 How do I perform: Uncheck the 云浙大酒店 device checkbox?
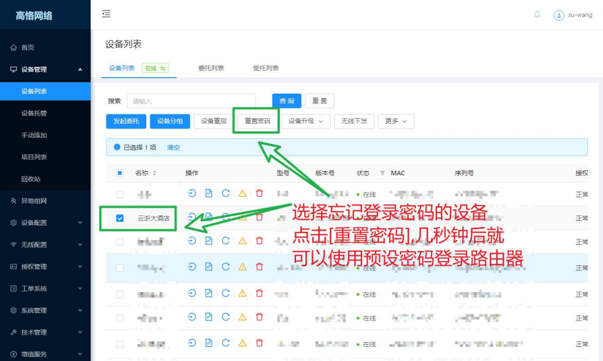120,218
